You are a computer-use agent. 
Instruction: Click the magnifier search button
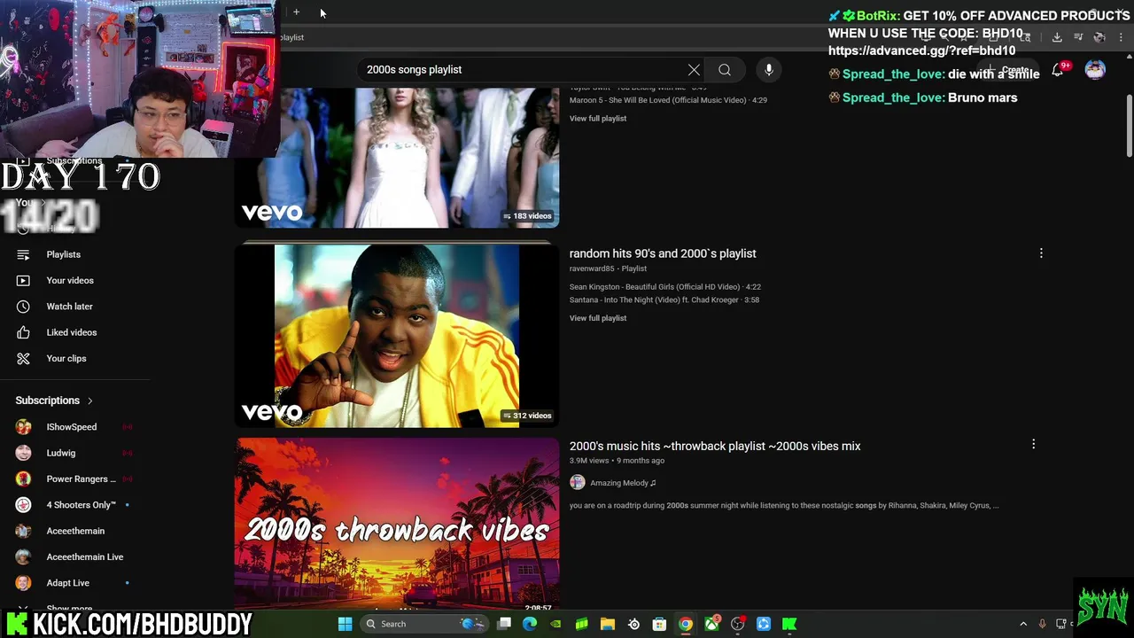click(x=725, y=70)
